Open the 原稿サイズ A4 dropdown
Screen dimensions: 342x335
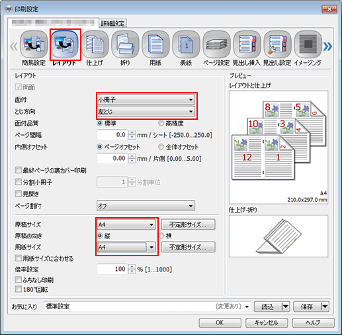[x=126, y=224]
